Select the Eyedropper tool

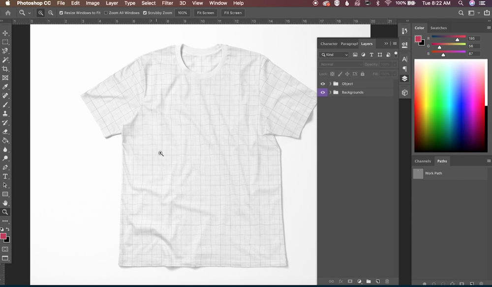(x=5, y=87)
